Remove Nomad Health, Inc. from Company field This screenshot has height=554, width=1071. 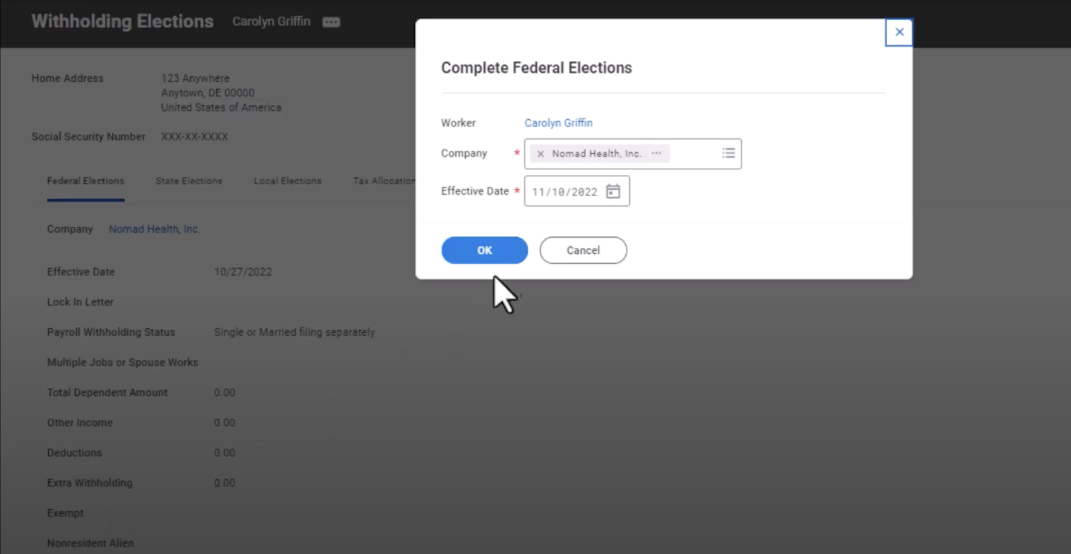pyautogui.click(x=540, y=153)
